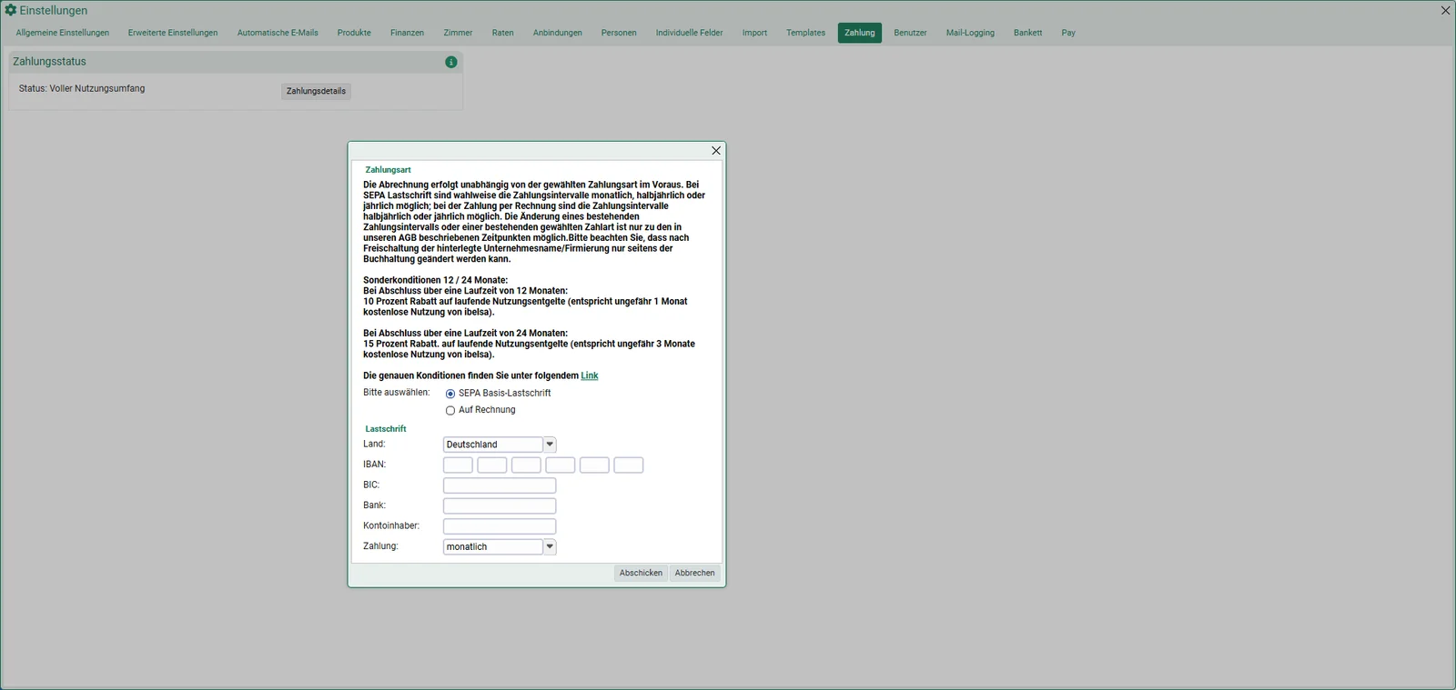The image size is (1456, 690).
Task: Select the SEPA Basis-Lastschrift radio button
Action: (x=450, y=394)
